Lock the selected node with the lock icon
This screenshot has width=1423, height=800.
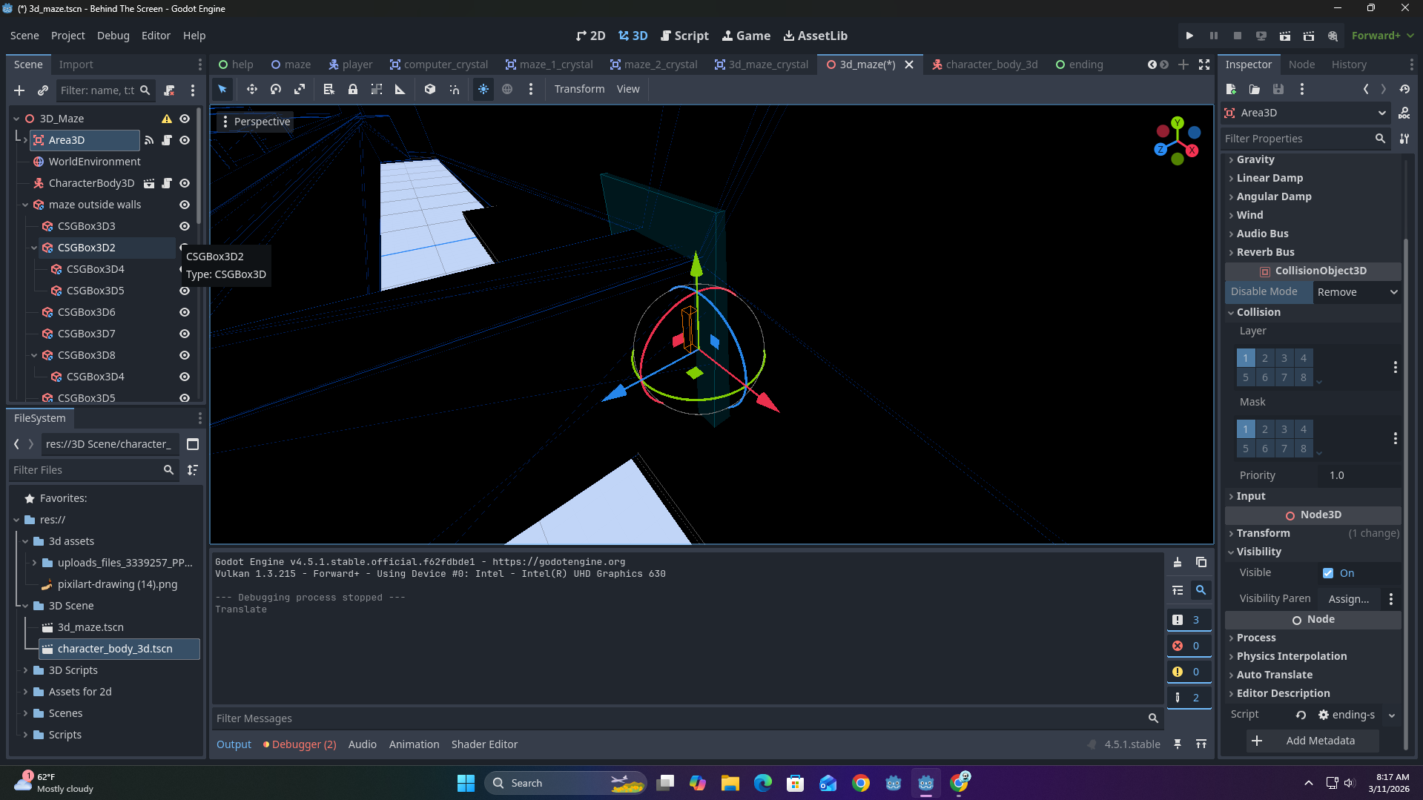[353, 89]
